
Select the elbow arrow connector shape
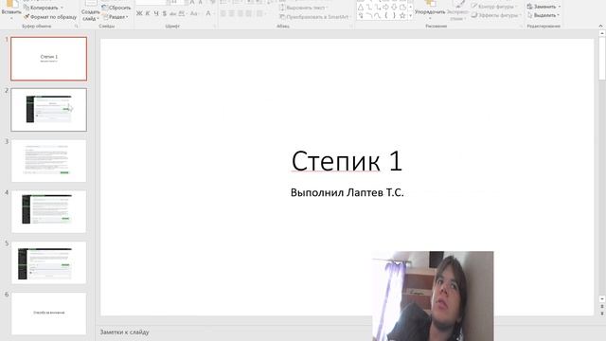click(x=377, y=8)
